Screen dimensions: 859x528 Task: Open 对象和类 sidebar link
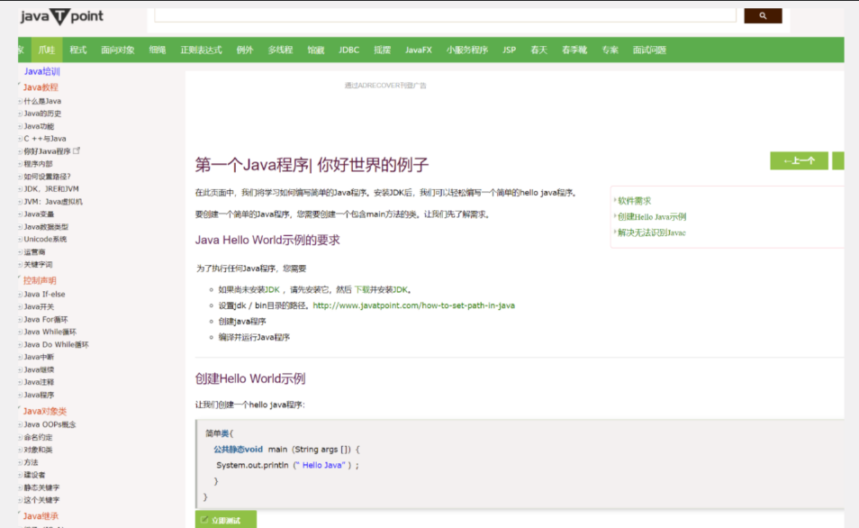coord(38,450)
